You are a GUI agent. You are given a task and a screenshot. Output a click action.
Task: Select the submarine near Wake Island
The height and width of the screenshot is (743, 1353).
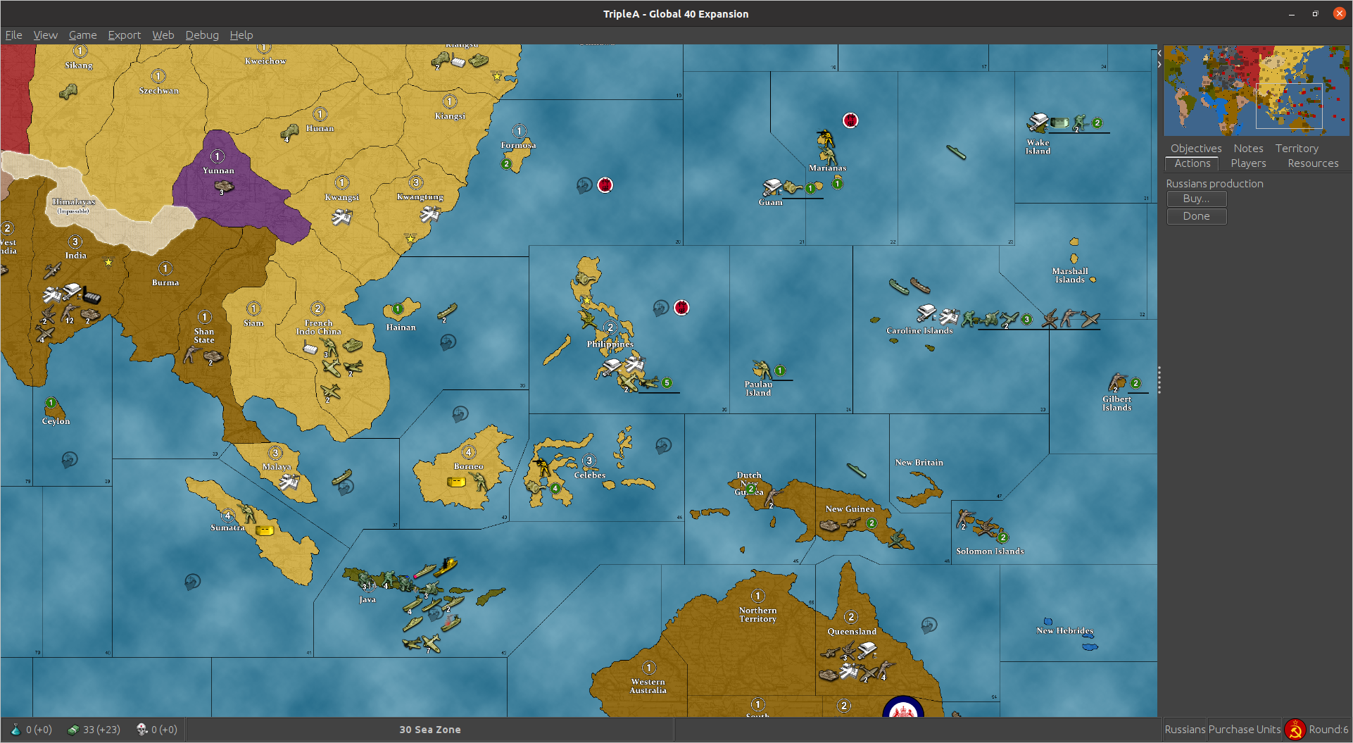[x=956, y=152]
